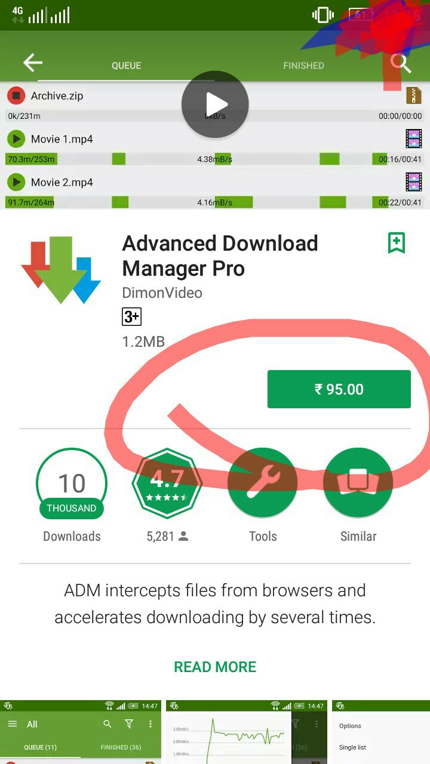
Task: Open the search magnifier icon
Action: (401, 63)
